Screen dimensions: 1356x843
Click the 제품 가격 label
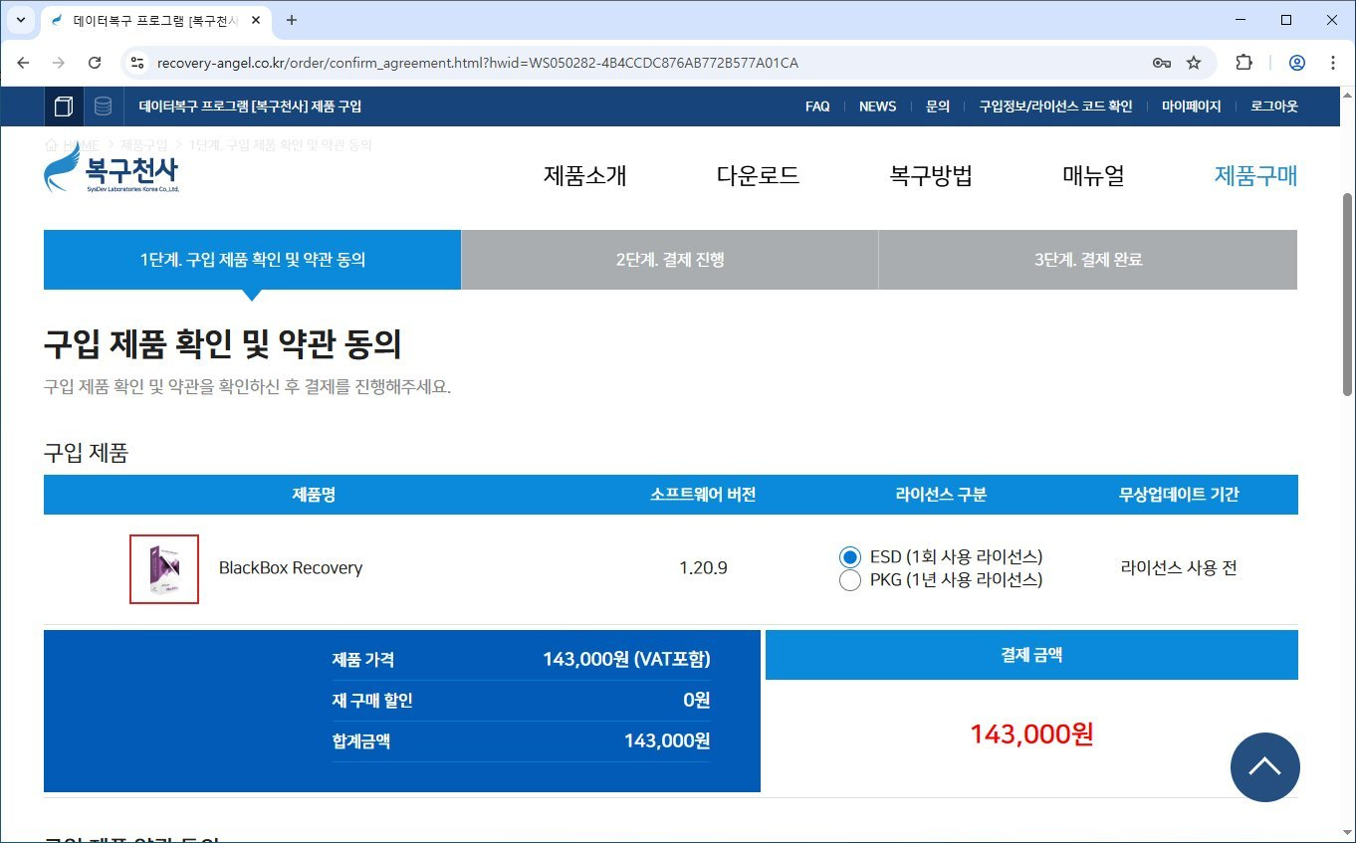[x=363, y=659]
